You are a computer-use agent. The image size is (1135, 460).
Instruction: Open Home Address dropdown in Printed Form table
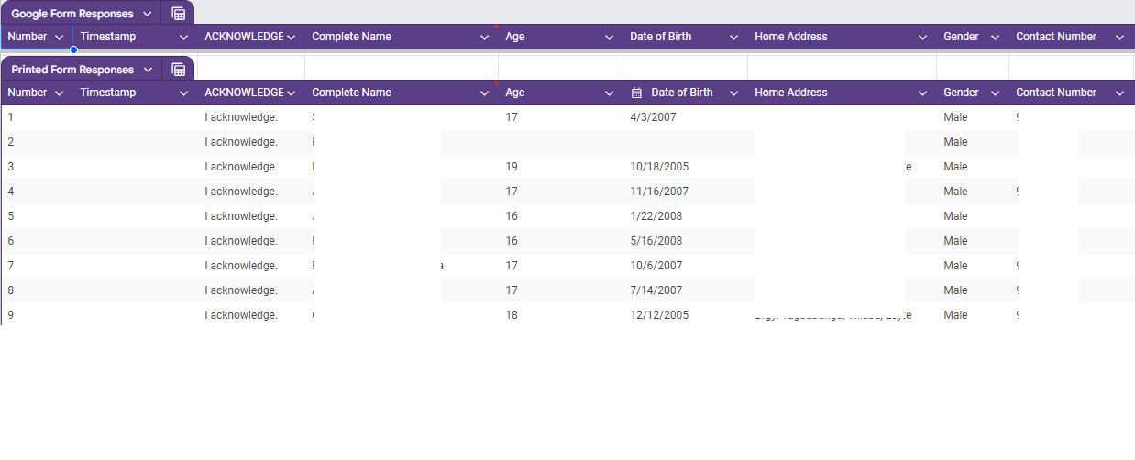(x=923, y=93)
